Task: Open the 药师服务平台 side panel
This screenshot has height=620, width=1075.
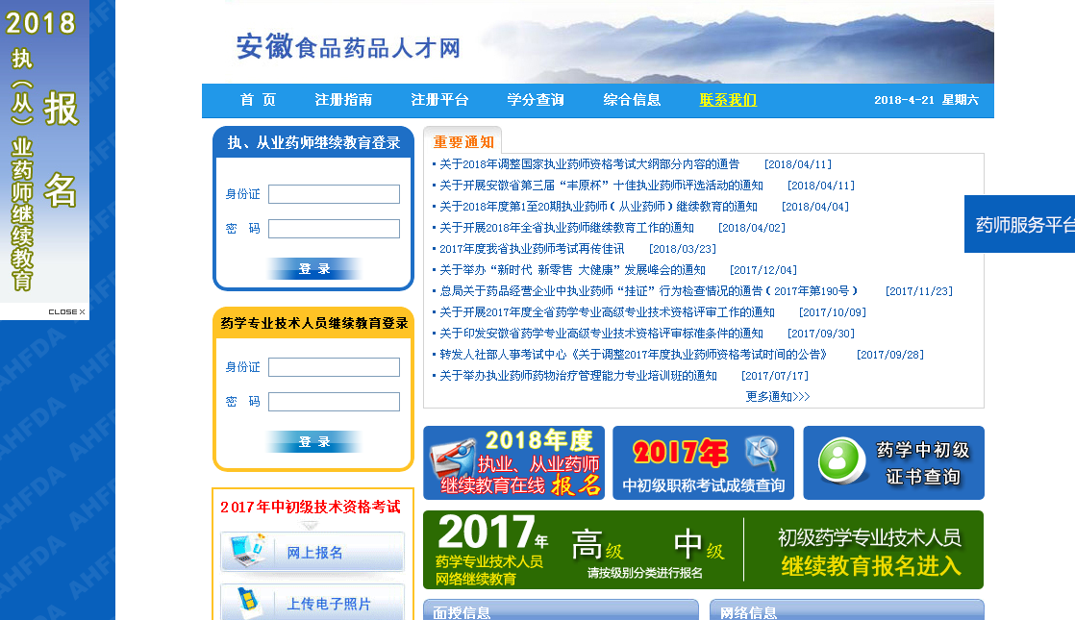Action: [x=1021, y=225]
